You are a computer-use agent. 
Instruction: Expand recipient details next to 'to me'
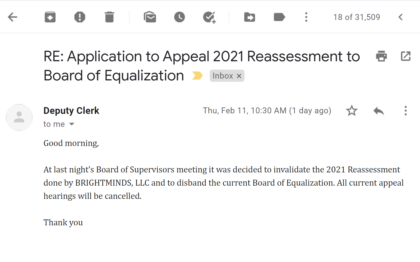[x=72, y=124]
